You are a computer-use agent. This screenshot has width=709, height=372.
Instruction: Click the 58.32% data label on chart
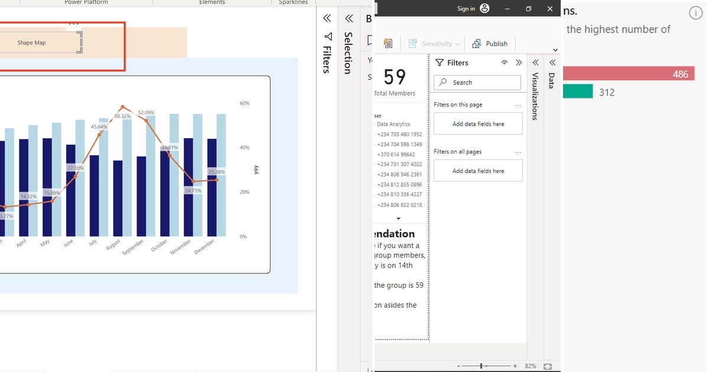123,116
